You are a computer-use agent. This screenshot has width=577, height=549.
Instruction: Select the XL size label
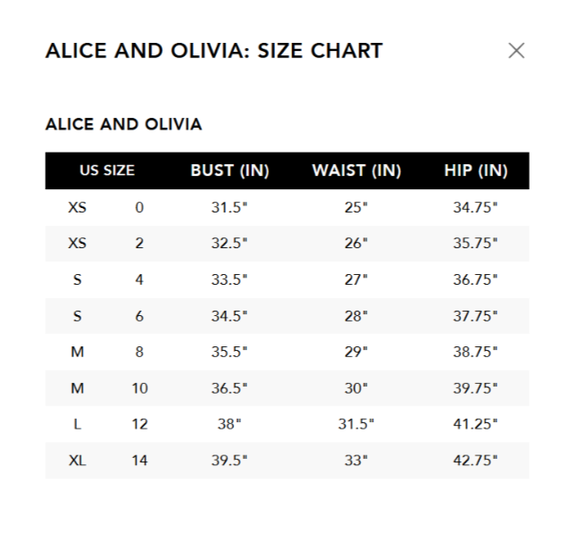(78, 461)
